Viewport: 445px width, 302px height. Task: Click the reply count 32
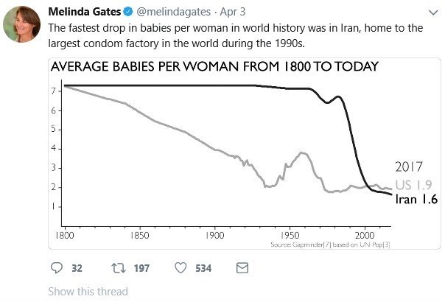pos(76,268)
